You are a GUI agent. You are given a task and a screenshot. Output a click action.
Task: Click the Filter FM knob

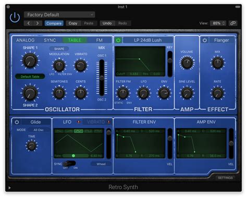pos(123,93)
